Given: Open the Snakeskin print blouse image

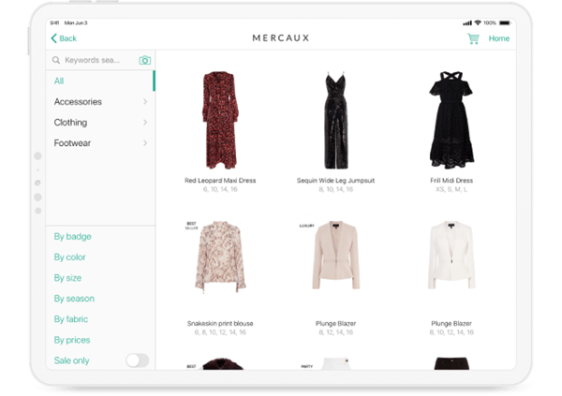Looking at the screenshot, I should [x=220, y=257].
